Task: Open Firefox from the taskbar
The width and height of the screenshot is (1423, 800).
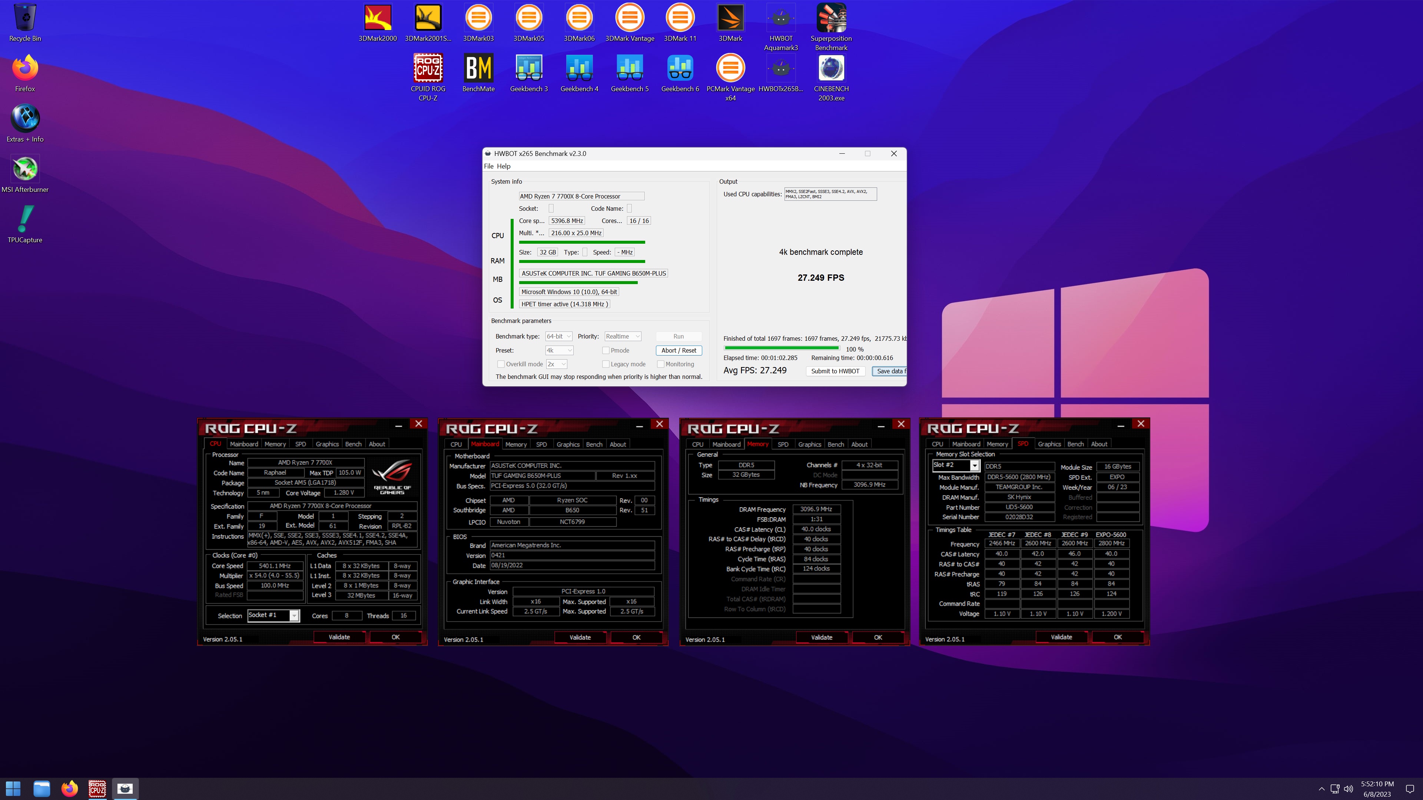Action: (70, 789)
